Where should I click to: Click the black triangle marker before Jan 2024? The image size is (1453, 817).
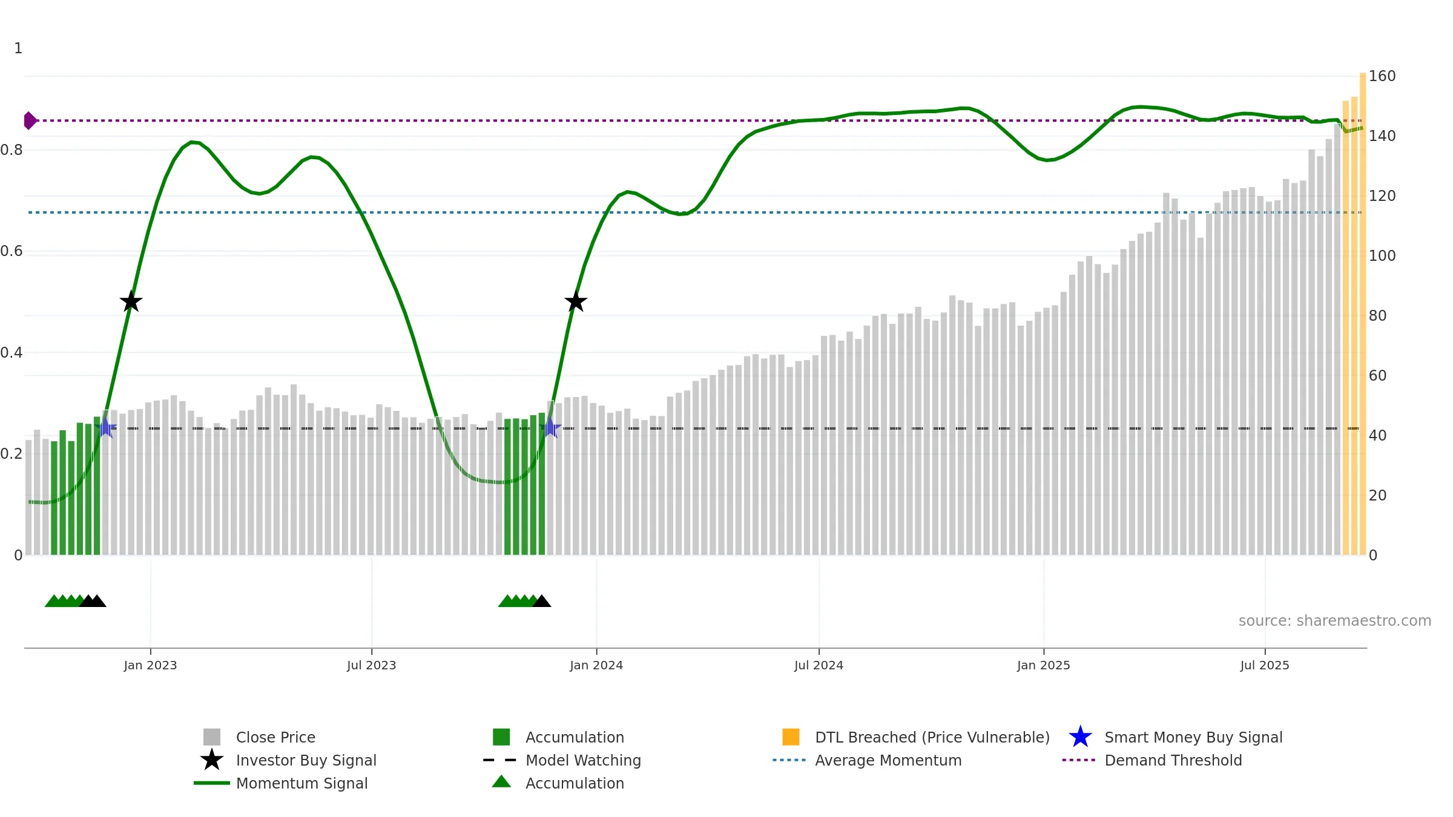541,601
